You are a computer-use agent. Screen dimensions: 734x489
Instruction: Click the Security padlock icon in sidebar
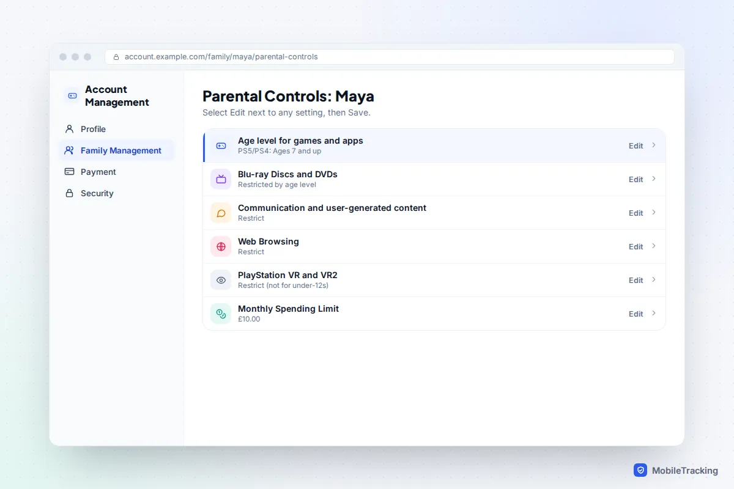[69, 193]
